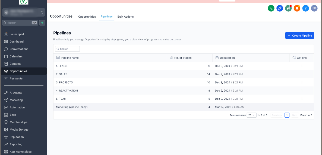Click the Calendars sidebar icon
Viewport: 322px width, 155px height.
click(x=6, y=56)
